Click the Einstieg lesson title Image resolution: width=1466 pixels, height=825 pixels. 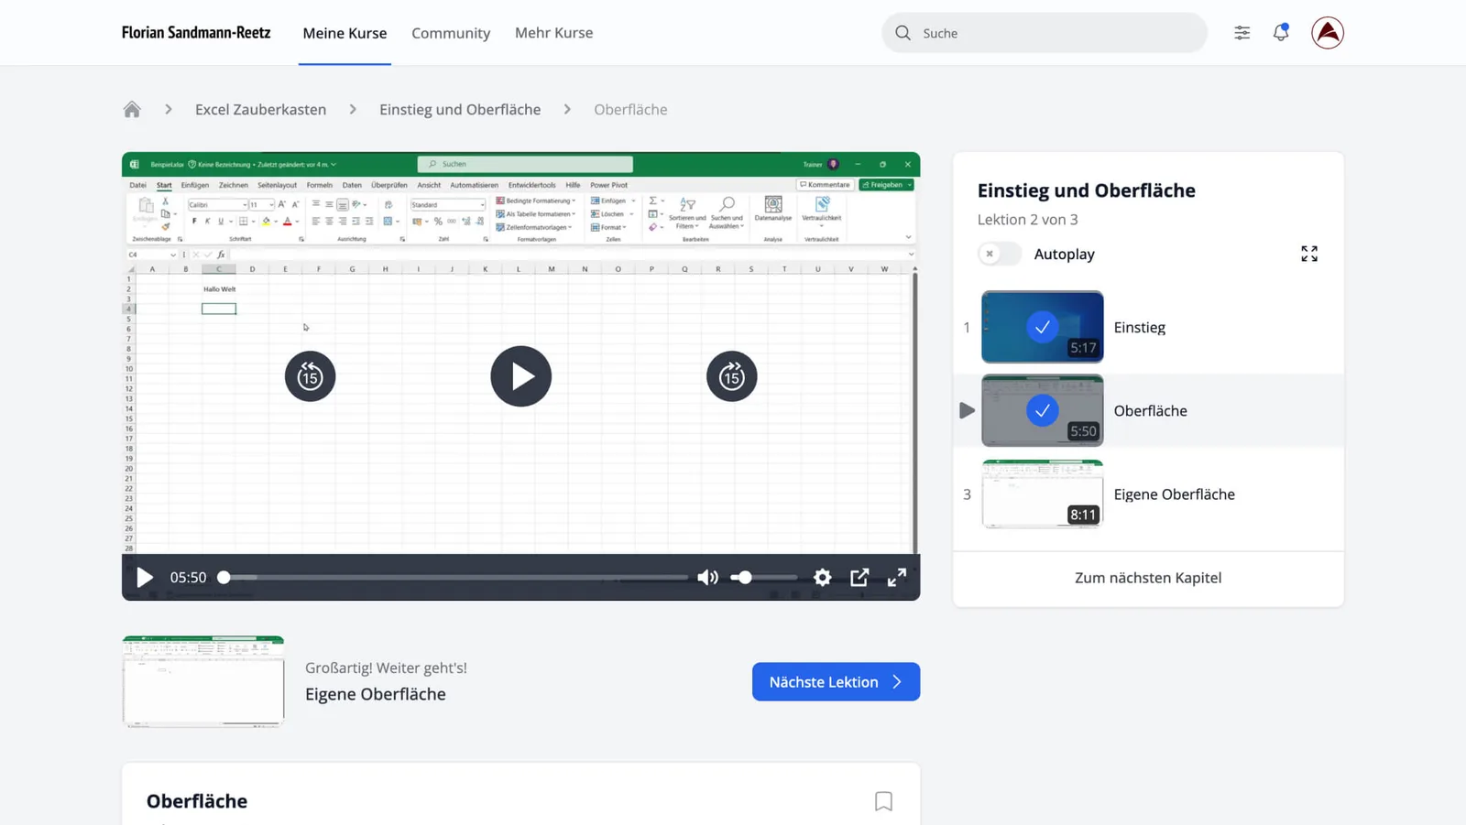point(1140,327)
